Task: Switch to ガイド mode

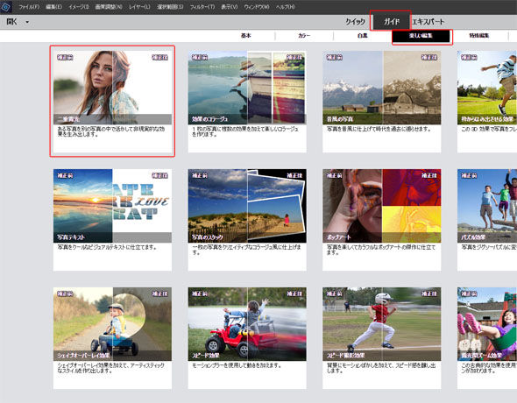Action: point(392,22)
